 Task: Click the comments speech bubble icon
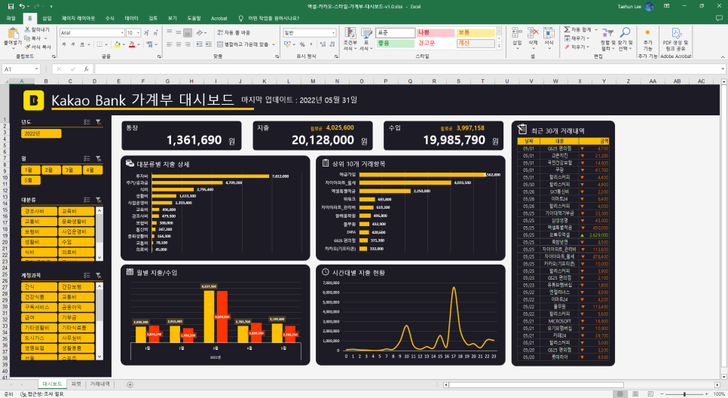point(719,19)
